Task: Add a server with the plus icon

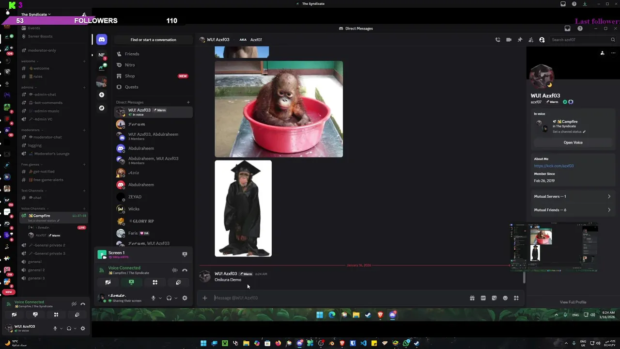Action: click(x=101, y=95)
